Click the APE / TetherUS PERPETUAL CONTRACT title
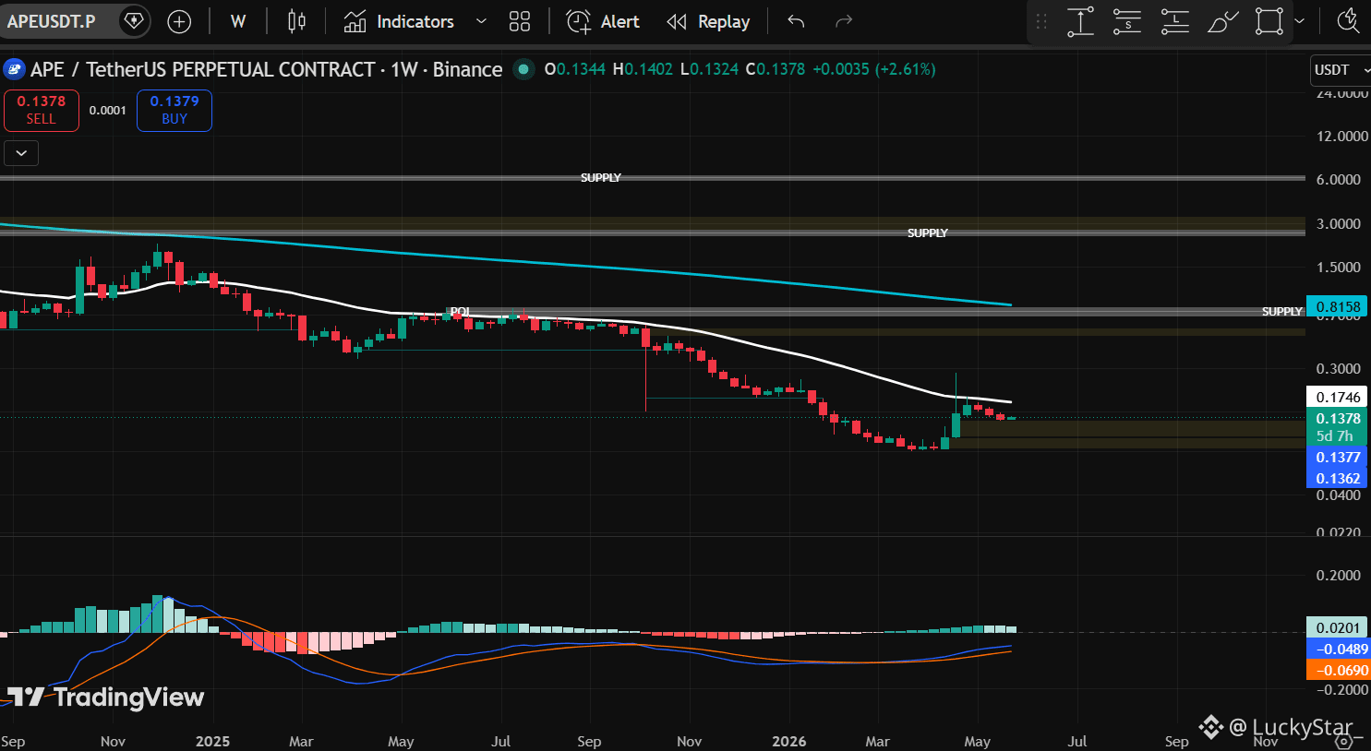Image resolution: width=1371 pixels, height=751 pixels. (267, 69)
